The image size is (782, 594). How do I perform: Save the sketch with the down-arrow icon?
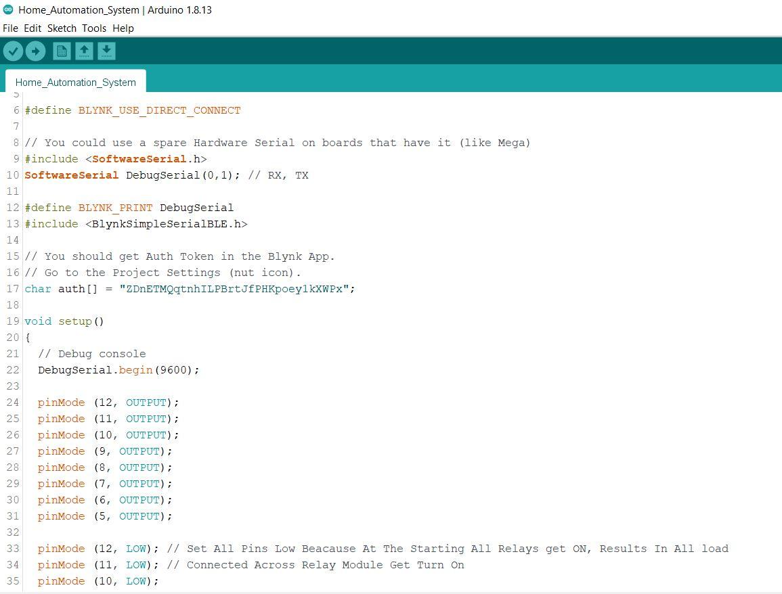(x=106, y=51)
